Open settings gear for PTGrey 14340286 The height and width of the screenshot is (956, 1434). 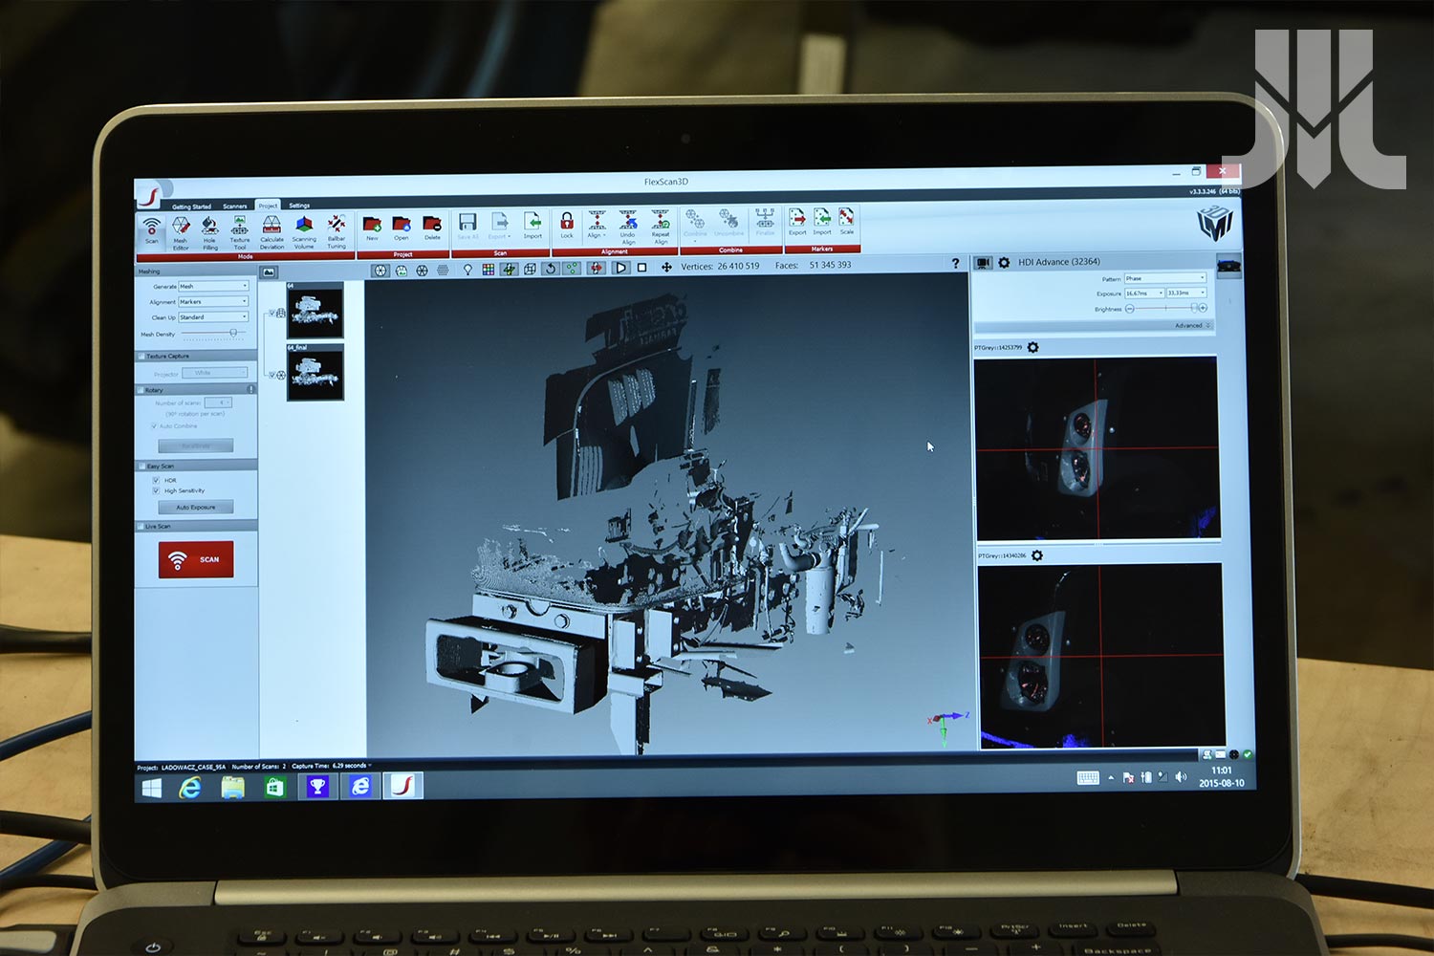1037,555
